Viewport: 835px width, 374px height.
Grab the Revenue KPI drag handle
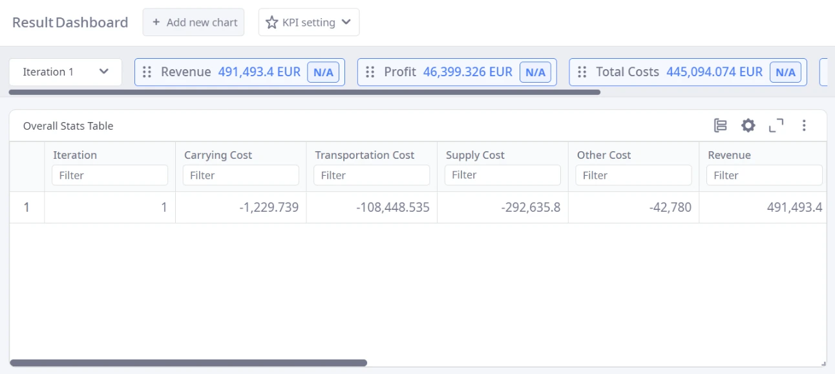[147, 72]
